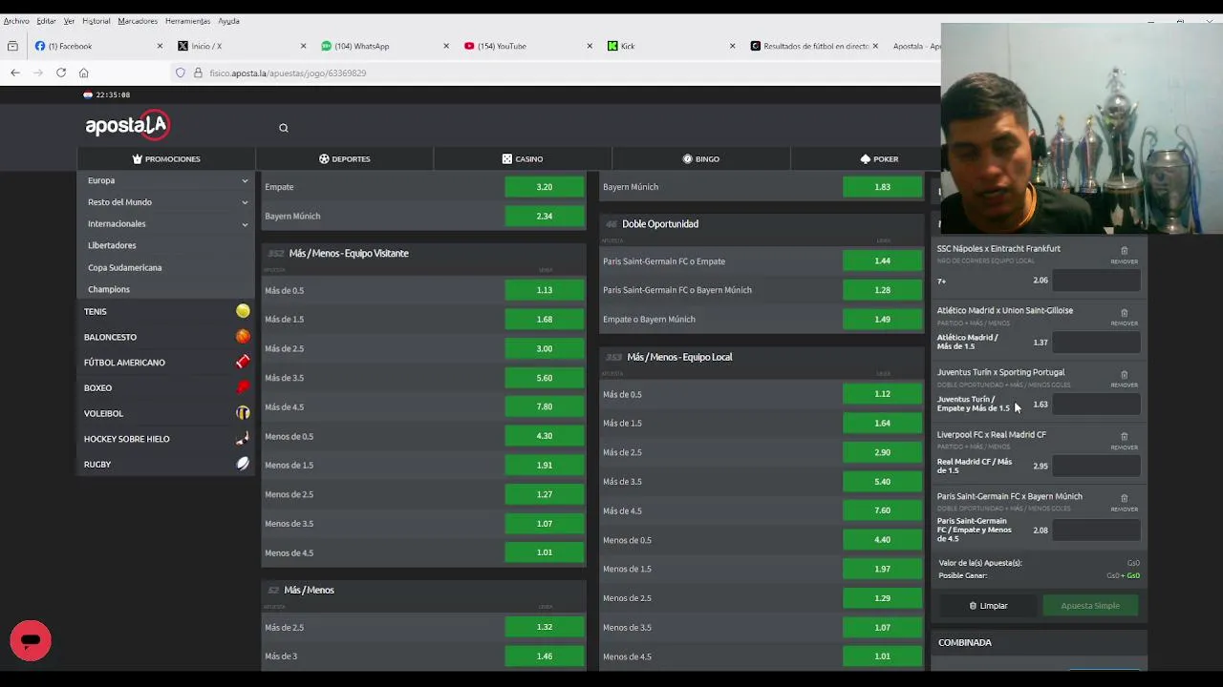
Task: Select the BOXEO glove icon
Action: point(243,387)
